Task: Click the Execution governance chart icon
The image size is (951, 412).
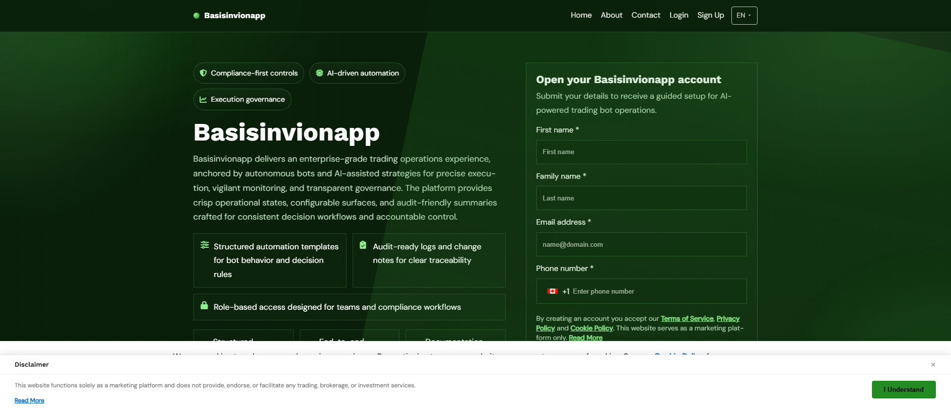Action: tap(203, 99)
